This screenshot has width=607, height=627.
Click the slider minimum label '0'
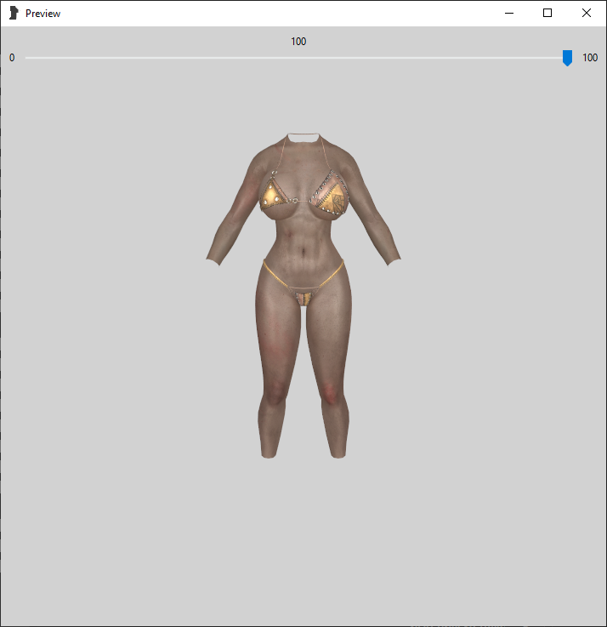point(12,58)
